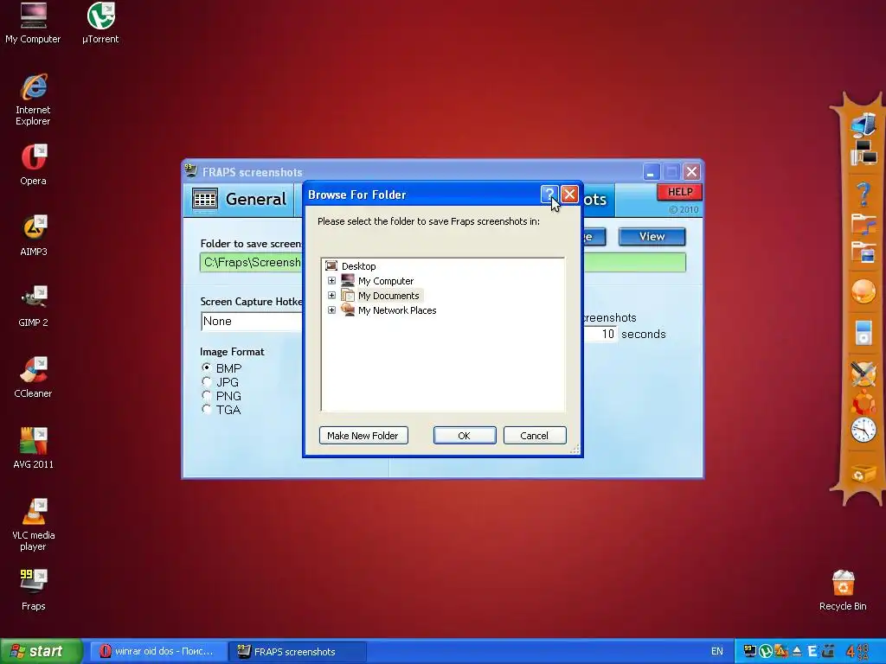Image resolution: width=886 pixels, height=664 pixels.
Task: Open the µTorrent desktop shortcut
Action: [100, 23]
